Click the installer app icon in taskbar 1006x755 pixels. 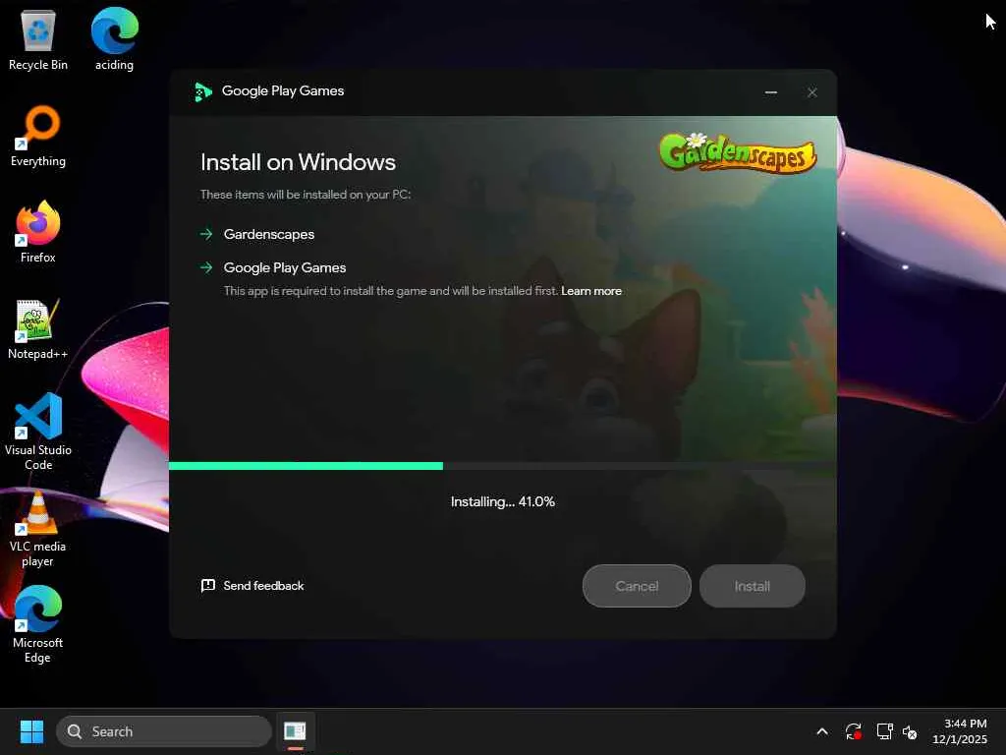coord(295,731)
